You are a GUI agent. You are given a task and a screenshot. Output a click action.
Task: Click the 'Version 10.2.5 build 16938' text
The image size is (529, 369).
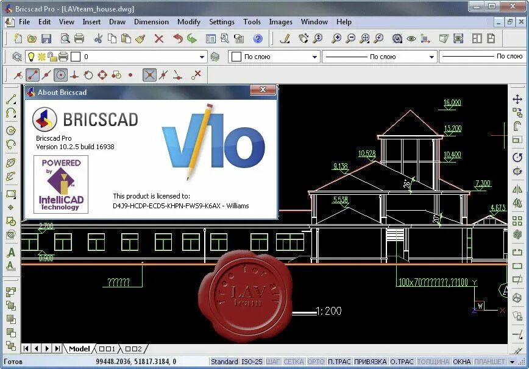(75, 147)
